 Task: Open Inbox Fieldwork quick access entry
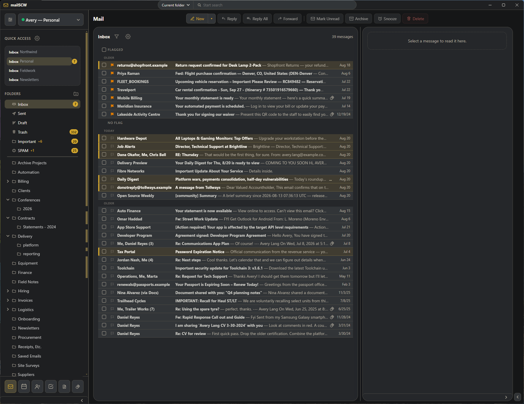[42, 70]
